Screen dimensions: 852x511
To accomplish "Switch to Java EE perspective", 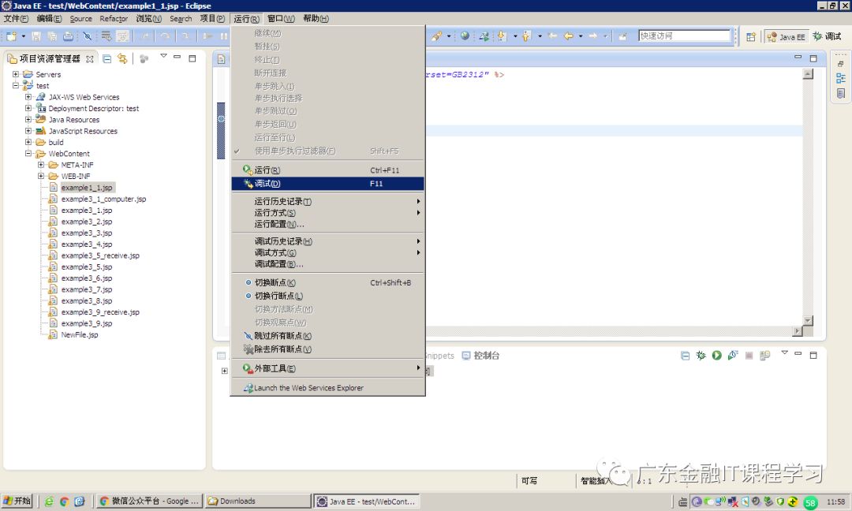I will (x=787, y=37).
